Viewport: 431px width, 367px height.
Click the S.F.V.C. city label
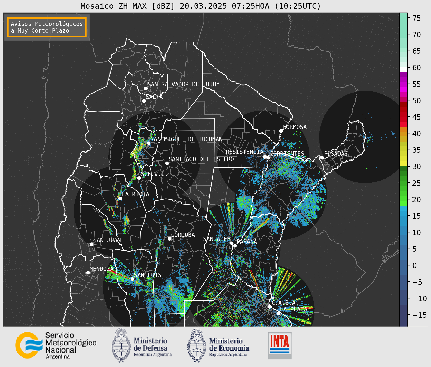click(x=154, y=174)
